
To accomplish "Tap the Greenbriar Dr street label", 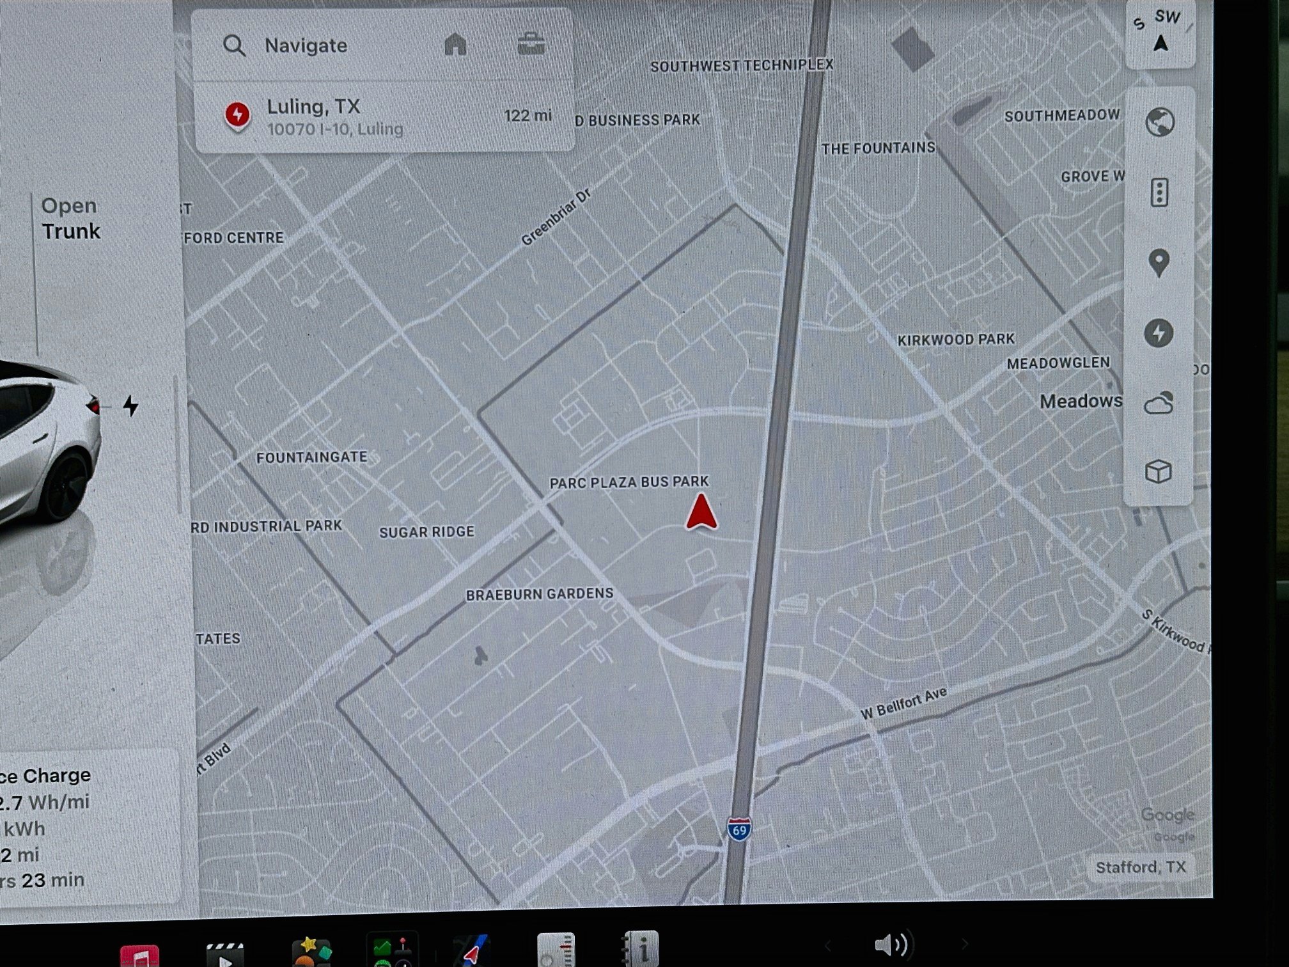I will coord(556,217).
